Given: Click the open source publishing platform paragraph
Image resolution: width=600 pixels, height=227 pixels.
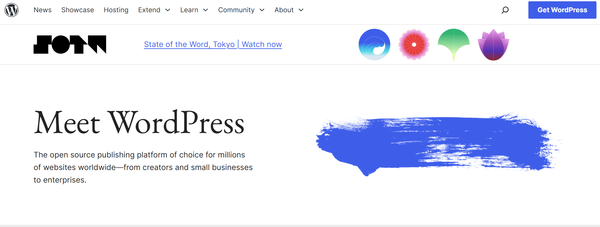Looking at the screenshot, I should (x=143, y=167).
